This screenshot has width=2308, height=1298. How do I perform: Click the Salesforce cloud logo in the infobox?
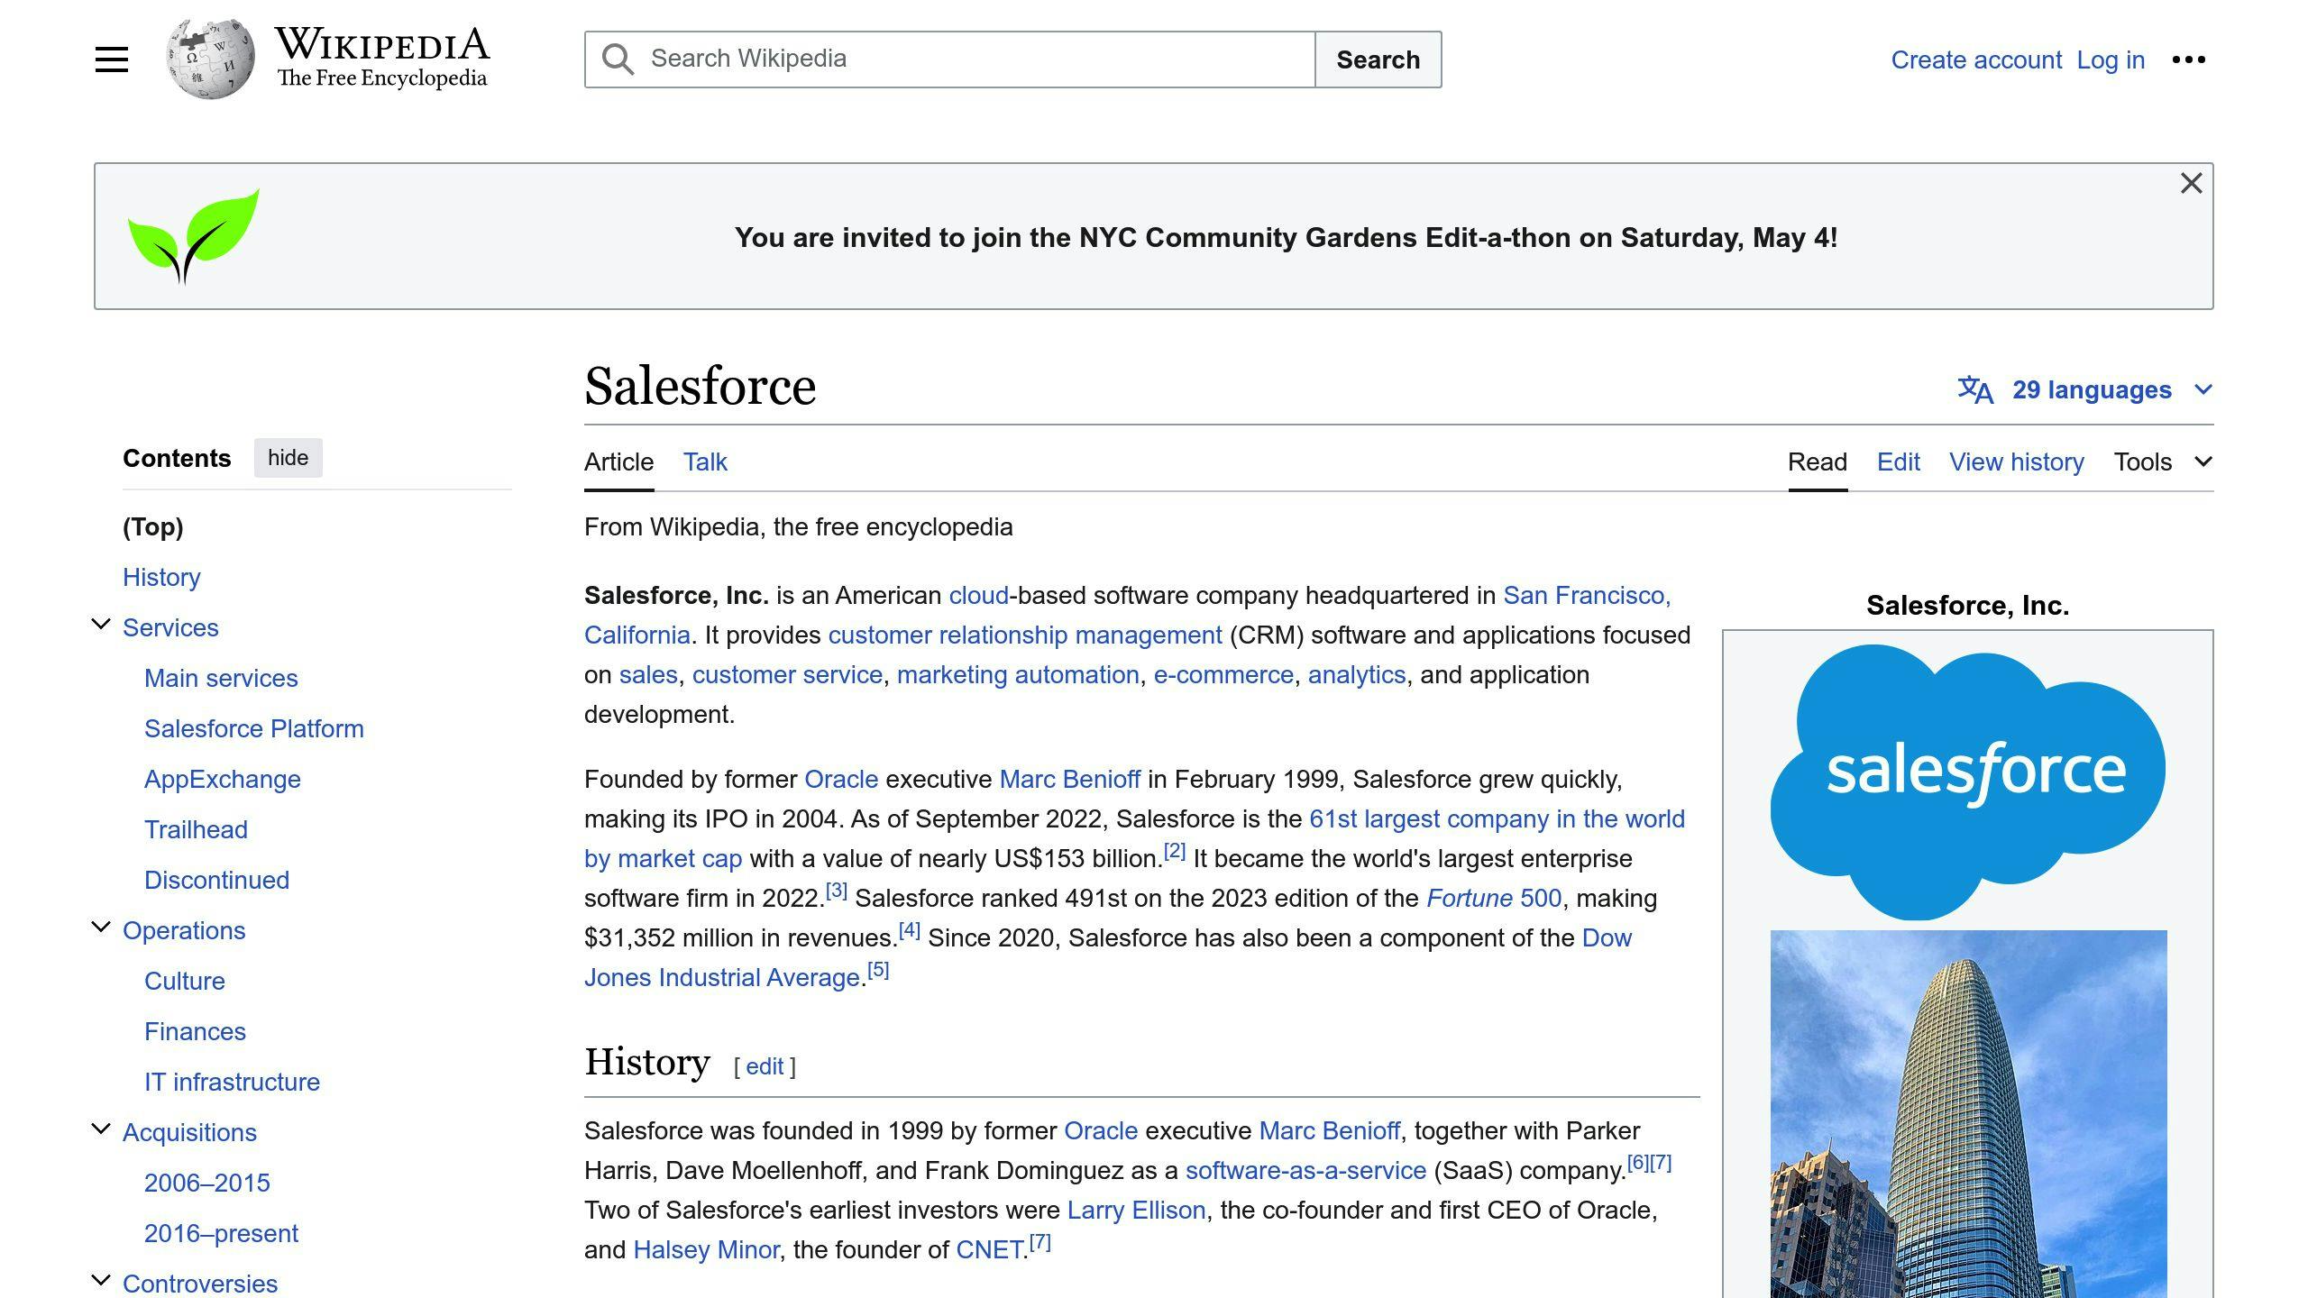tap(1965, 771)
